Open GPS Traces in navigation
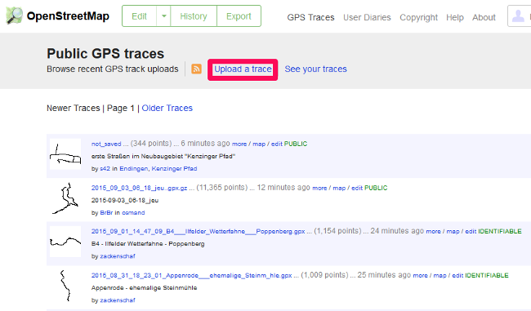Screen dimensions: 531x311 [x=310, y=17]
